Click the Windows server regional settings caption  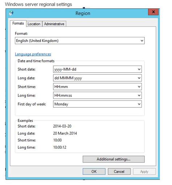[38, 4]
